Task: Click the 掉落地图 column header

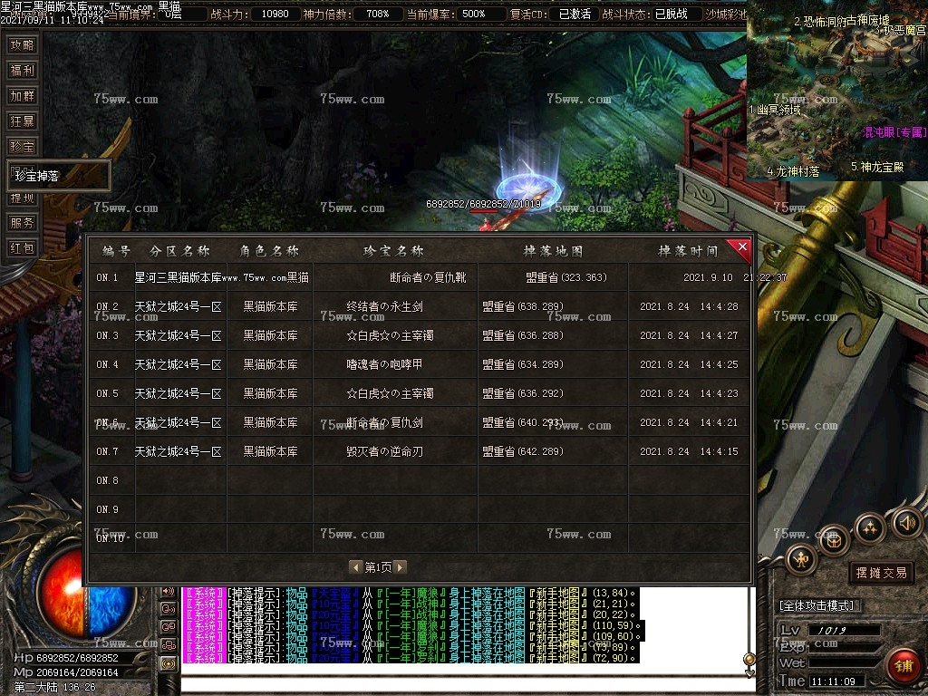Action: [x=553, y=251]
